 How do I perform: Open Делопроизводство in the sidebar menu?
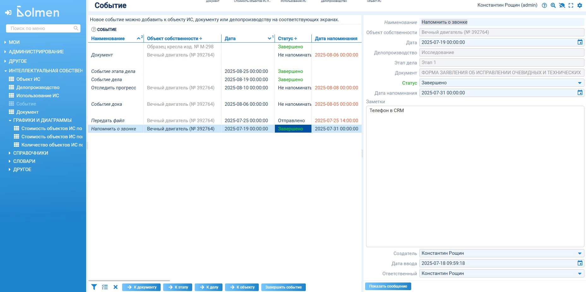pyautogui.click(x=38, y=87)
